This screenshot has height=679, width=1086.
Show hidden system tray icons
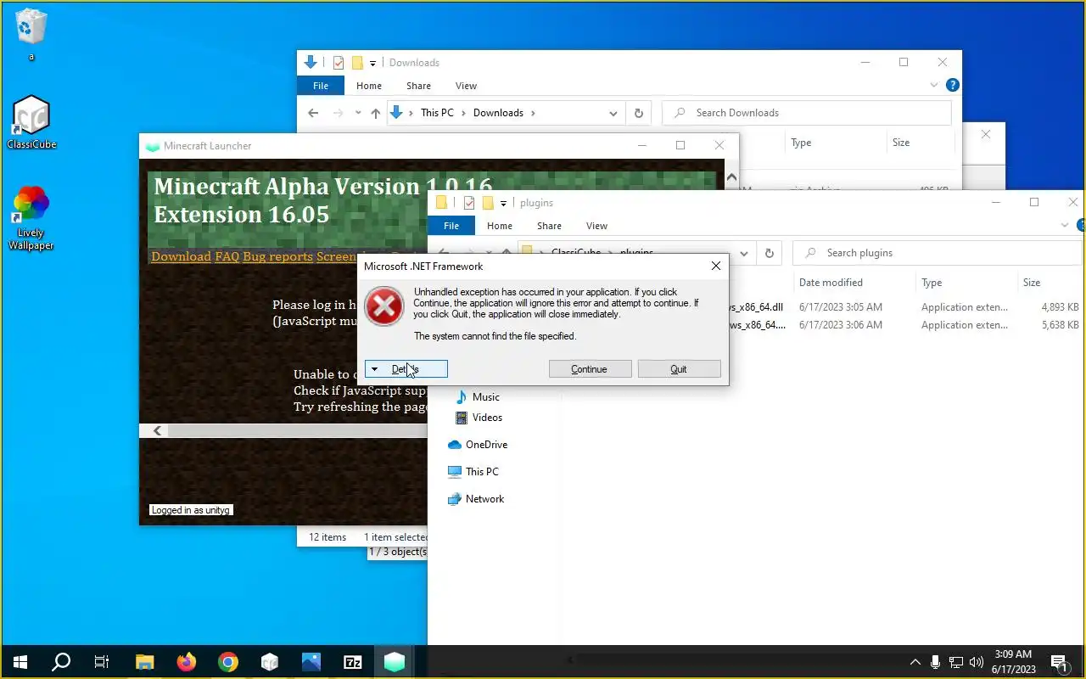pyautogui.click(x=915, y=662)
